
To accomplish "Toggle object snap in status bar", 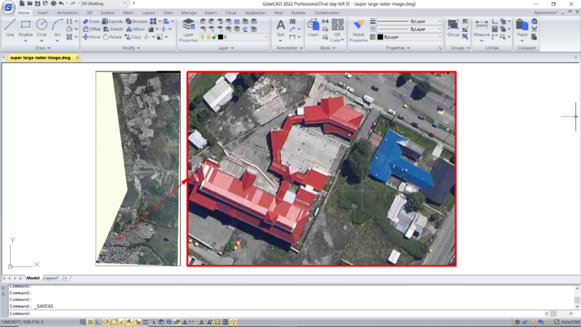I will coord(114,322).
